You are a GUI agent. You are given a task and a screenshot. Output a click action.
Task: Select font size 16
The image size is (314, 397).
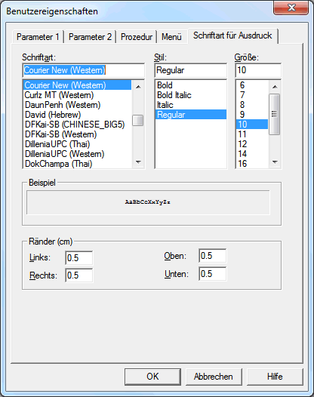click(252, 164)
